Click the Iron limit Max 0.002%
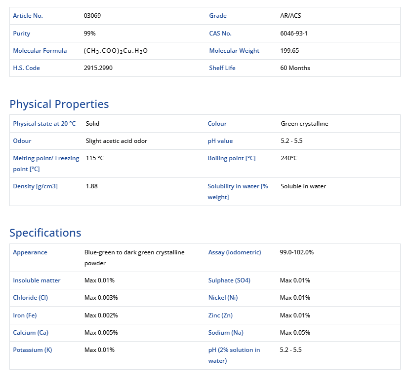This screenshot has height=382, width=411. coord(101,315)
